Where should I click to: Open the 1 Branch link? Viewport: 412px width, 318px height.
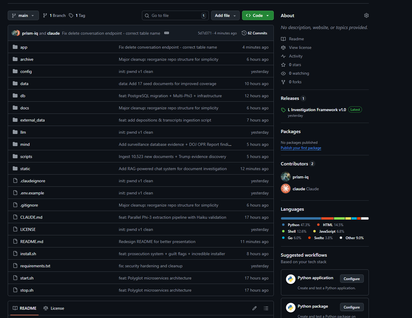click(54, 16)
